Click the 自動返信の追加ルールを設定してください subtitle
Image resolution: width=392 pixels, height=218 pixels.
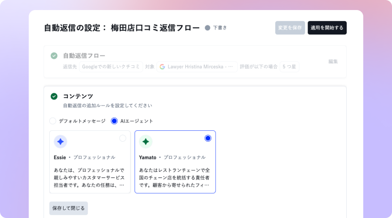coord(108,106)
